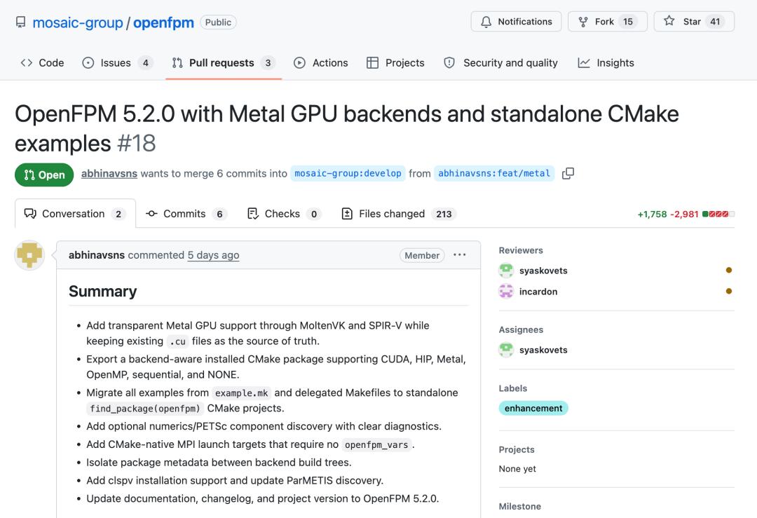Click mosaic-group:develop base branch label
This screenshot has width=757, height=518.
click(348, 173)
